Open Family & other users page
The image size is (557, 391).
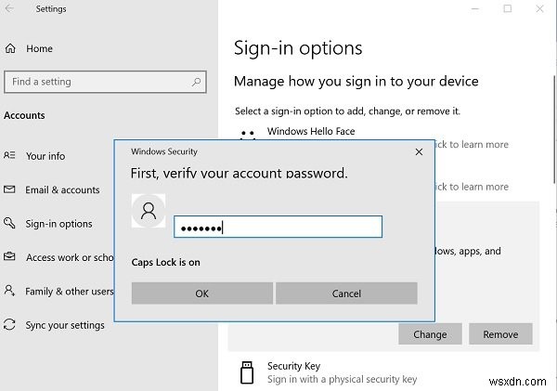(x=70, y=292)
